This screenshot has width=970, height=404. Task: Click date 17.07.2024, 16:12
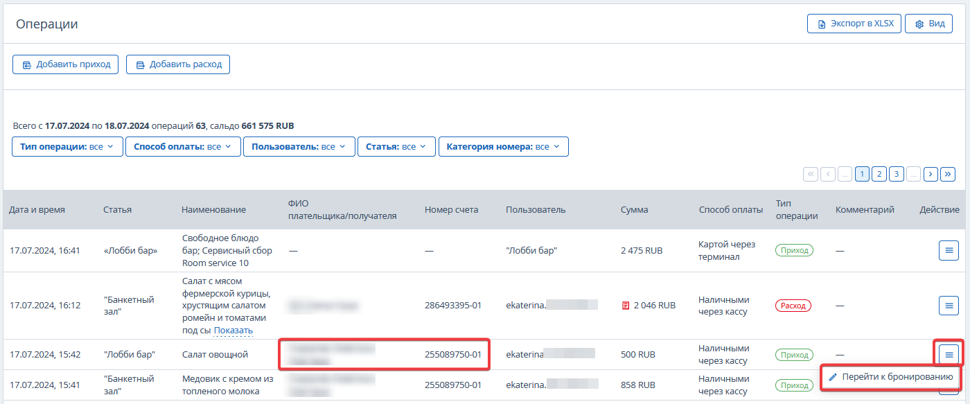click(x=45, y=305)
